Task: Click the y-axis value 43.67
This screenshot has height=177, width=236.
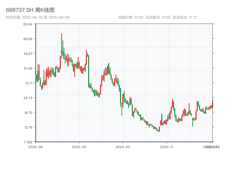Action: 28,54
